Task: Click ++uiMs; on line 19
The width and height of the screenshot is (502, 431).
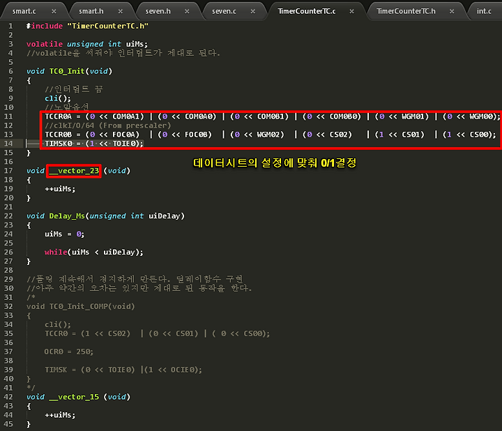Action: point(60,189)
